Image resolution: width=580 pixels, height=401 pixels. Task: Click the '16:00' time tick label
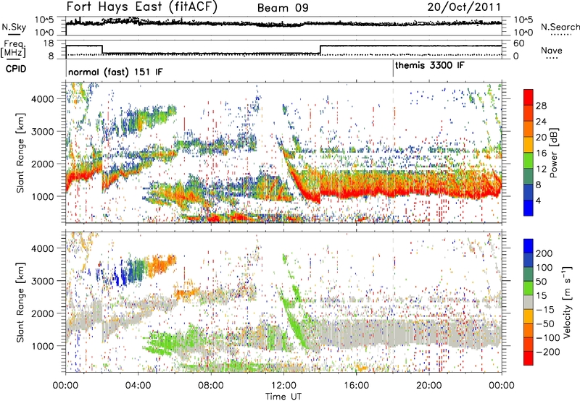tap(356, 386)
